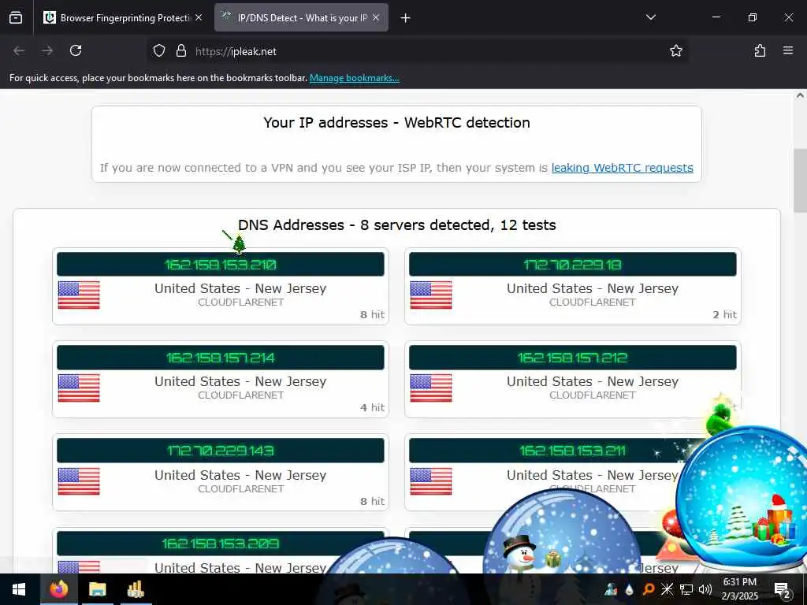Click the white starburst tray icon
Image resolution: width=807 pixels, height=605 pixels.
coord(667,589)
